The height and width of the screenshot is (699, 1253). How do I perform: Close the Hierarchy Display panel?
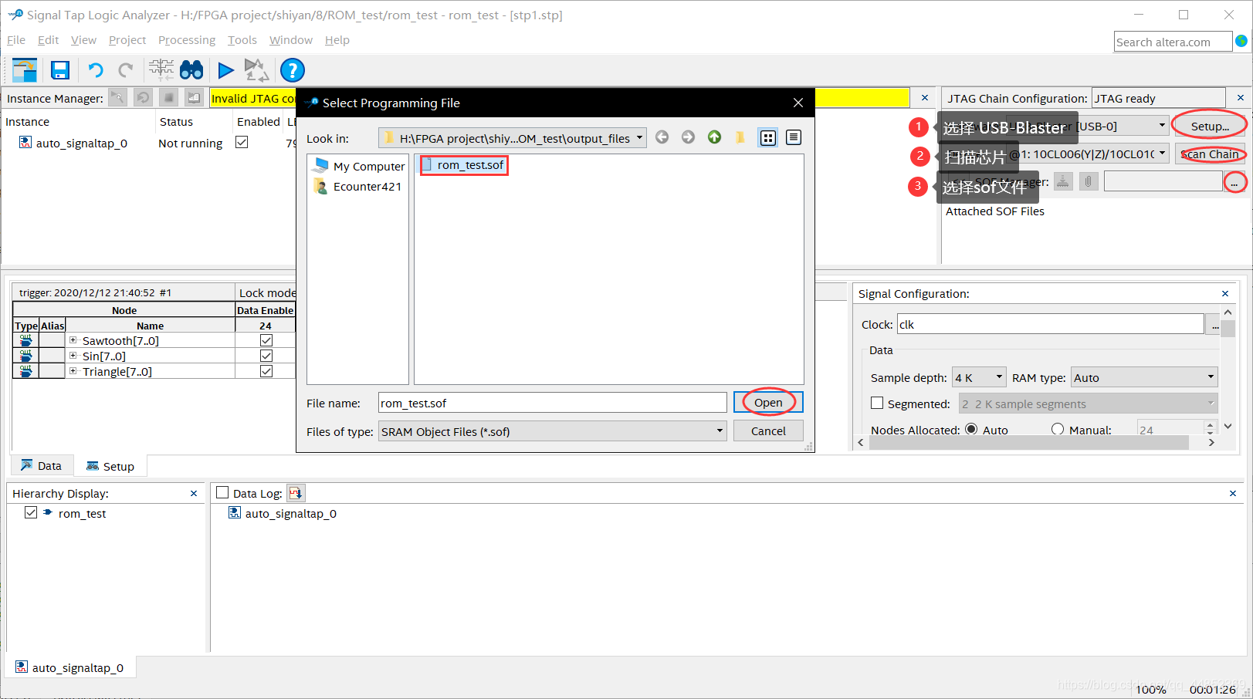(194, 494)
